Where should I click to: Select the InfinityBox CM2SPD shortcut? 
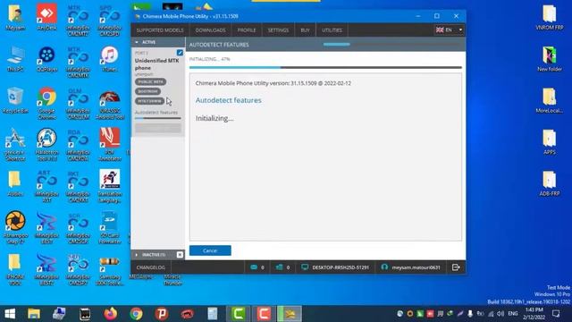pyautogui.click(x=109, y=20)
